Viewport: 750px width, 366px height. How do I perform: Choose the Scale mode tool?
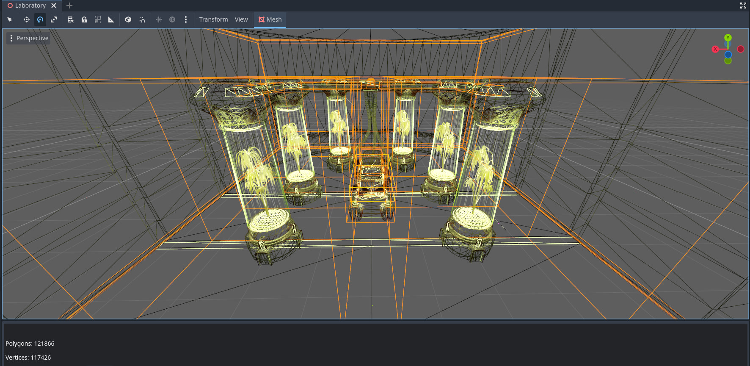54,19
